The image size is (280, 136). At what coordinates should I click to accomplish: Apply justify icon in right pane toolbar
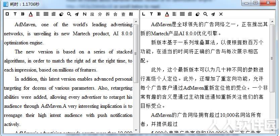click(182, 14)
